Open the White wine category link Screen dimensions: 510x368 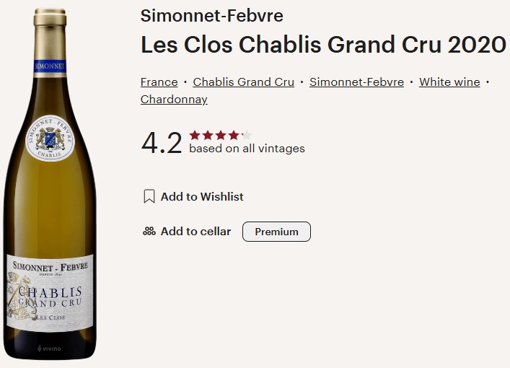click(449, 82)
